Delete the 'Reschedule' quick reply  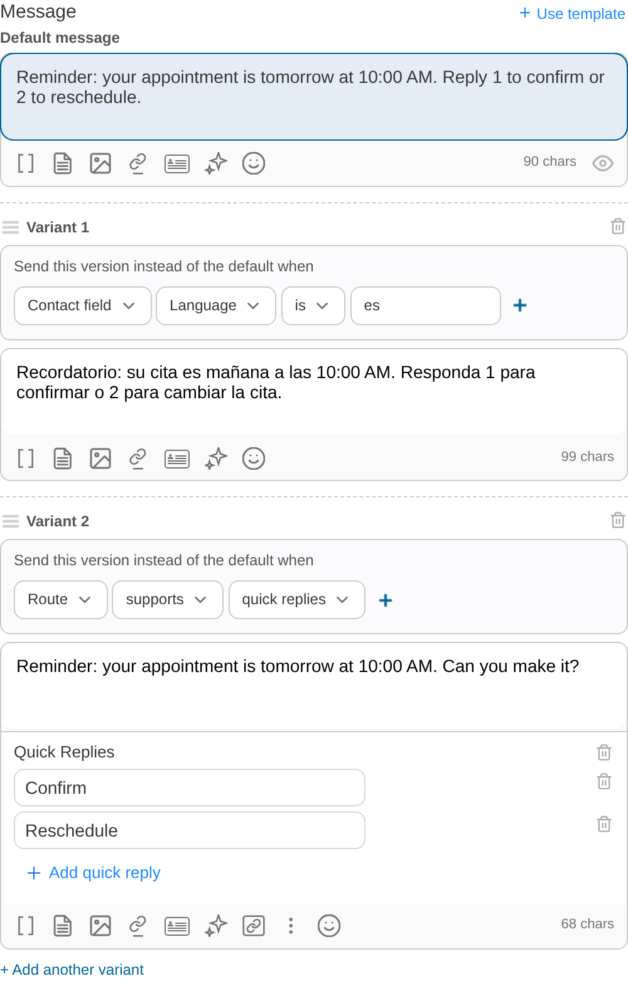point(604,824)
